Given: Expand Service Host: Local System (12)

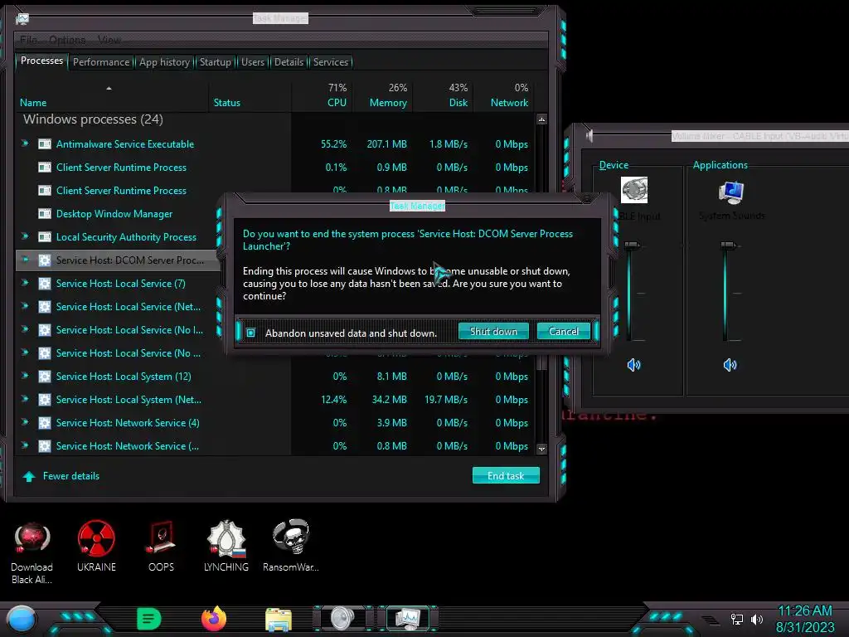Looking at the screenshot, I should [x=25, y=376].
